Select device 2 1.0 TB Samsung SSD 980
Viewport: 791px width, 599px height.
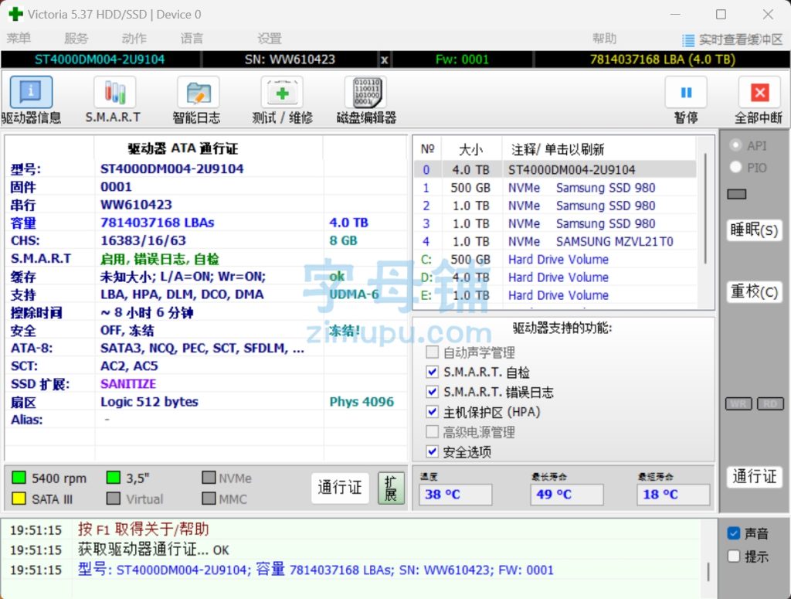click(555, 206)
